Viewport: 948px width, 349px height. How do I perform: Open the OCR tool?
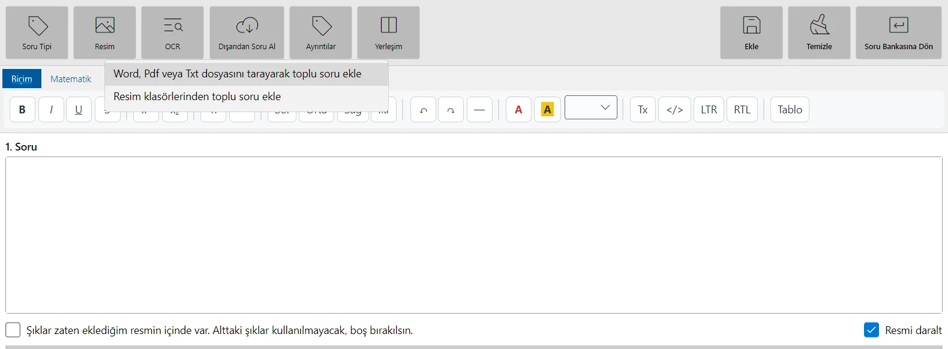click(173, 33)
